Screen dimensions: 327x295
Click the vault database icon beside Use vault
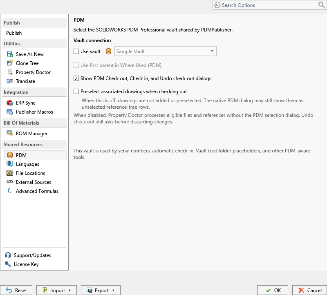[108, 51]
